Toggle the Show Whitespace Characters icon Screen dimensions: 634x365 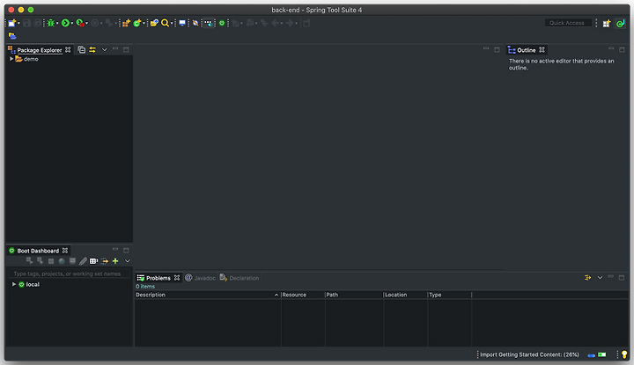coord(209,23)
